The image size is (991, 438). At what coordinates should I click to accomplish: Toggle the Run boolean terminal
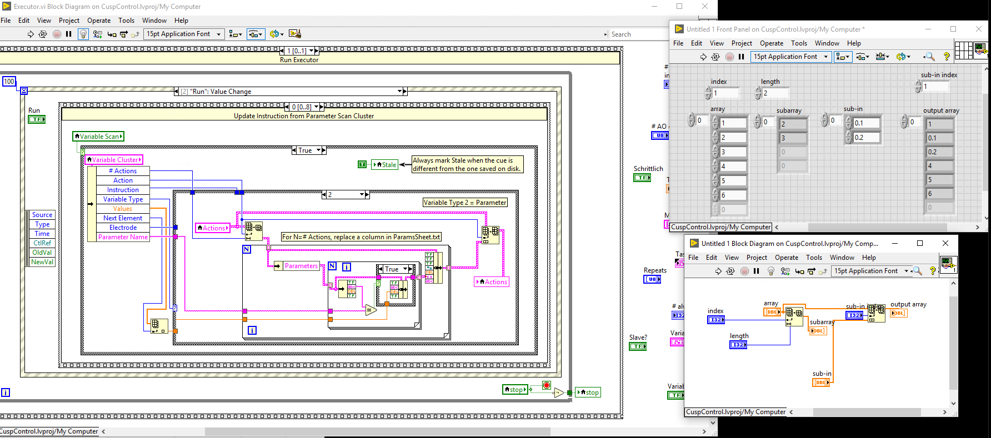click(x=37, y=119)
